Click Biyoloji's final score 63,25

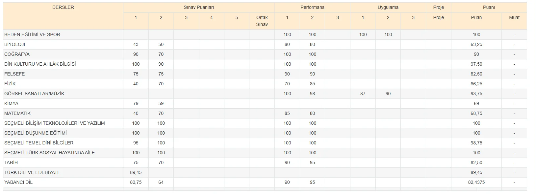pos(476,44)
